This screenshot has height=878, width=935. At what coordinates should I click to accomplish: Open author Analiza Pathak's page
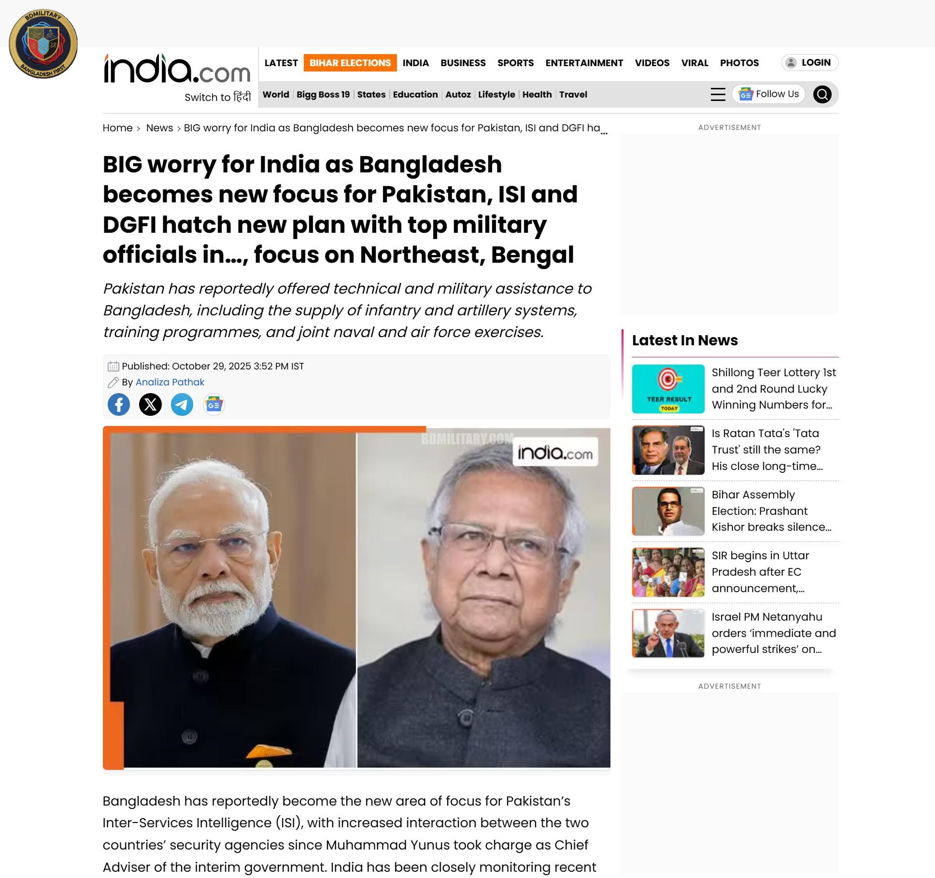[x=170, y=382]
